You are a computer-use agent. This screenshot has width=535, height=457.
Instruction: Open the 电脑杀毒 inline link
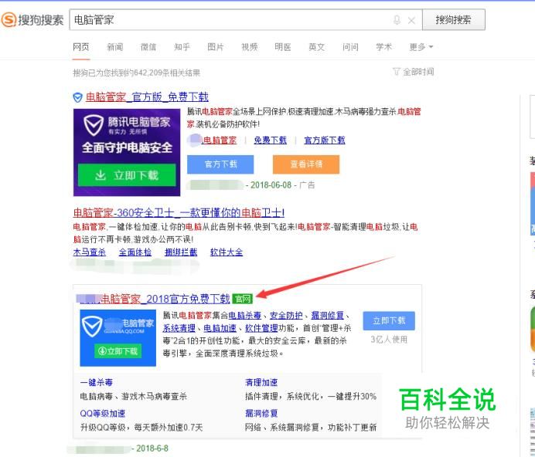coord(244,316)
